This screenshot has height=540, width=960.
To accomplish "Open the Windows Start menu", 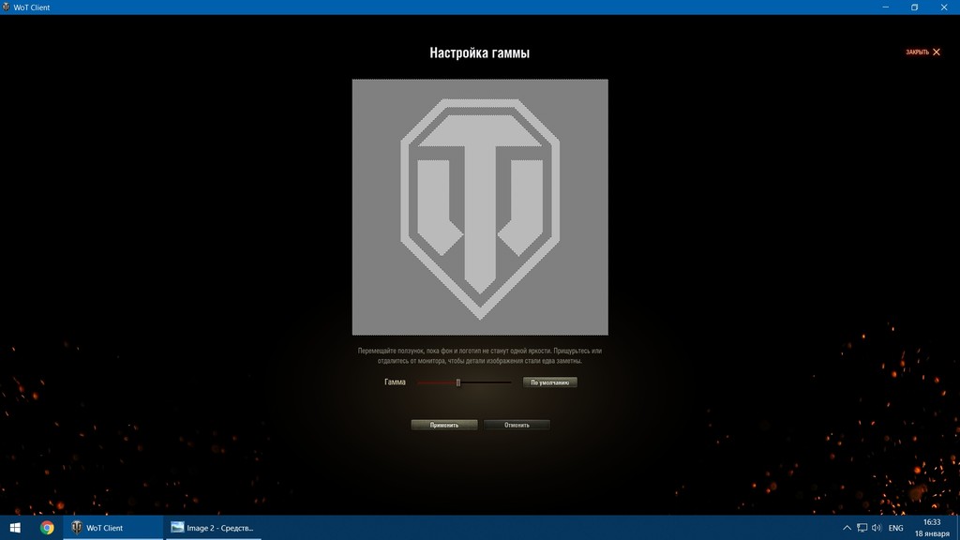I will 15,528.
